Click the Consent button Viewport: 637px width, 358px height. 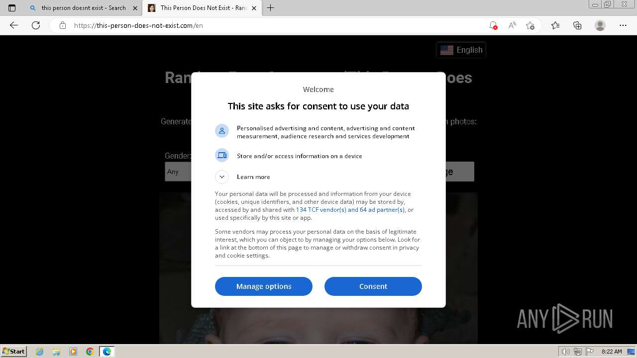[x=373, y=286]
